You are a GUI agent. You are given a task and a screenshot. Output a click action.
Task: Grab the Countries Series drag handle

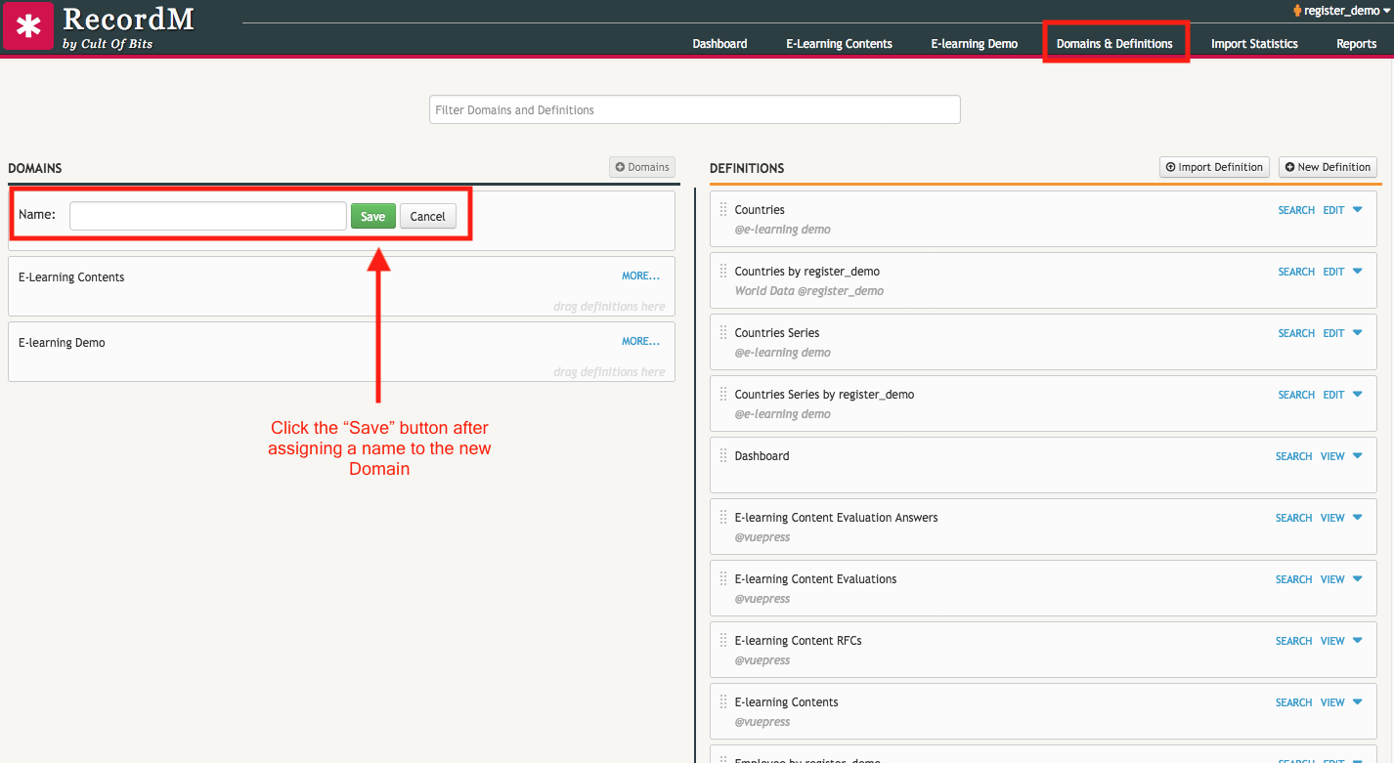click(x=723, y=333)
